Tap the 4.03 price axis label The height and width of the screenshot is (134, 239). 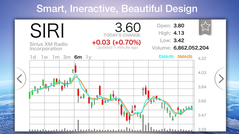click(x=202, y=73)
